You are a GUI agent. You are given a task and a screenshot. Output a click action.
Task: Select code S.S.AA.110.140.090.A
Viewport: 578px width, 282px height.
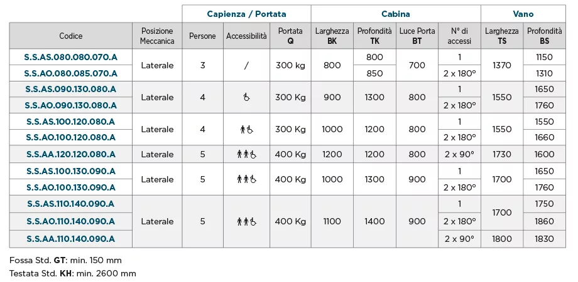tap(71, 239)
